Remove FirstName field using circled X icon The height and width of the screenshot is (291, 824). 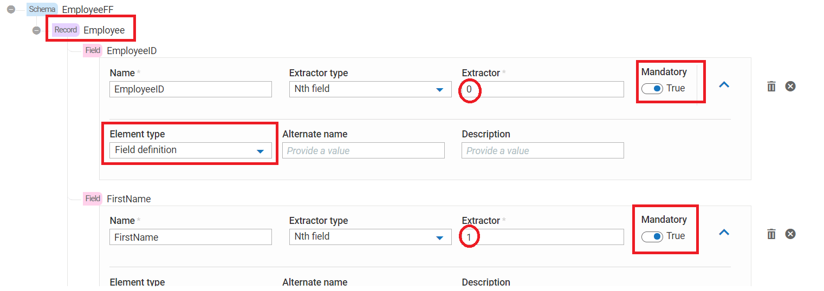790,234
